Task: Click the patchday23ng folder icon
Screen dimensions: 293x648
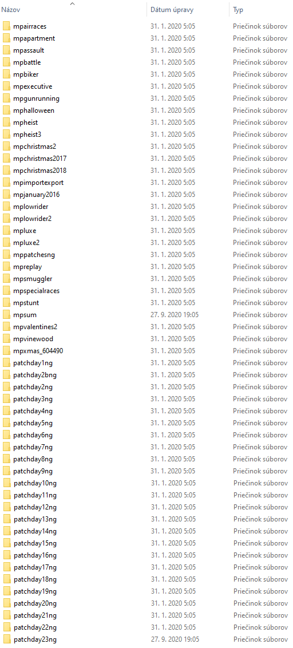Action: click(x=7, y=640)
